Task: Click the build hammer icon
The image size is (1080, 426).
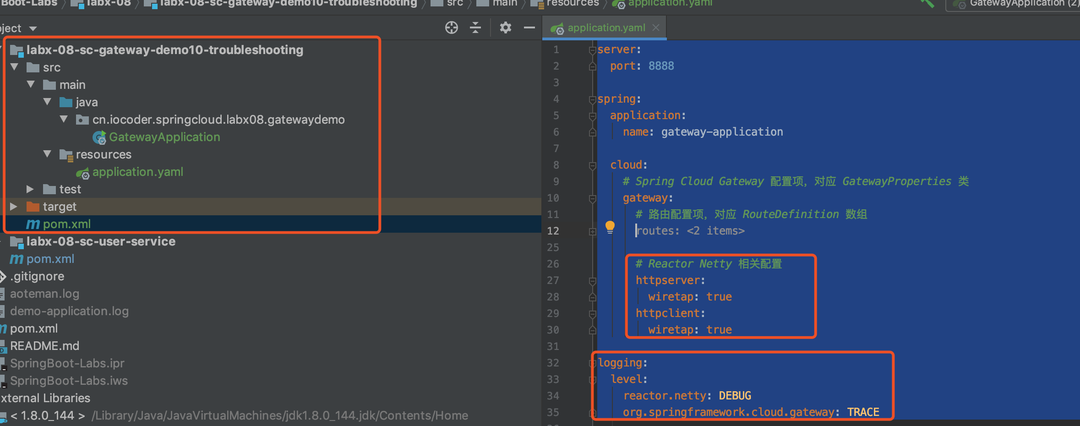Action: (x=927, y=4)
